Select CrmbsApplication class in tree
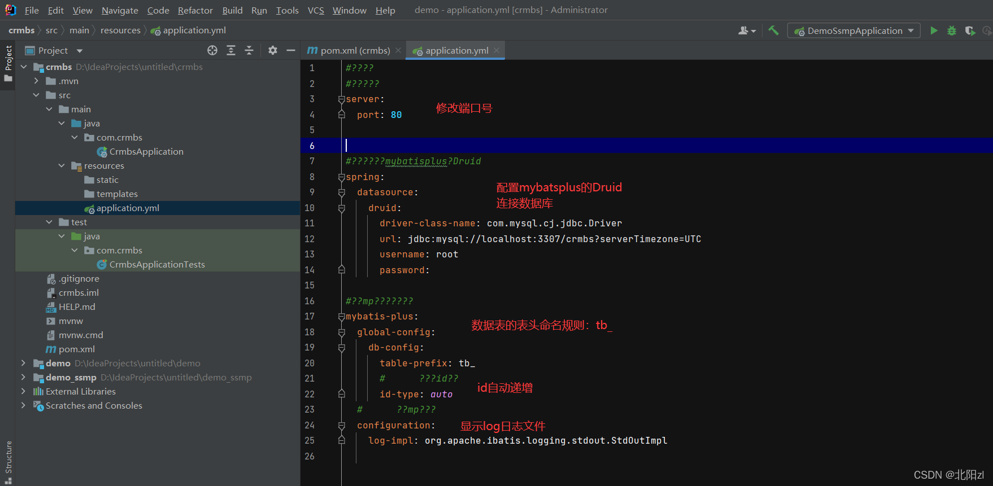This screenshot has width=993, height=486. point(146,151)
